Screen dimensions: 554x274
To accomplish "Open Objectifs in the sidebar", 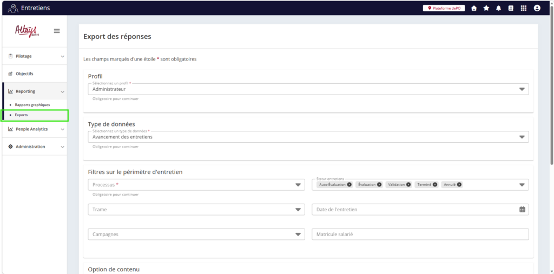I will [24, 73].
